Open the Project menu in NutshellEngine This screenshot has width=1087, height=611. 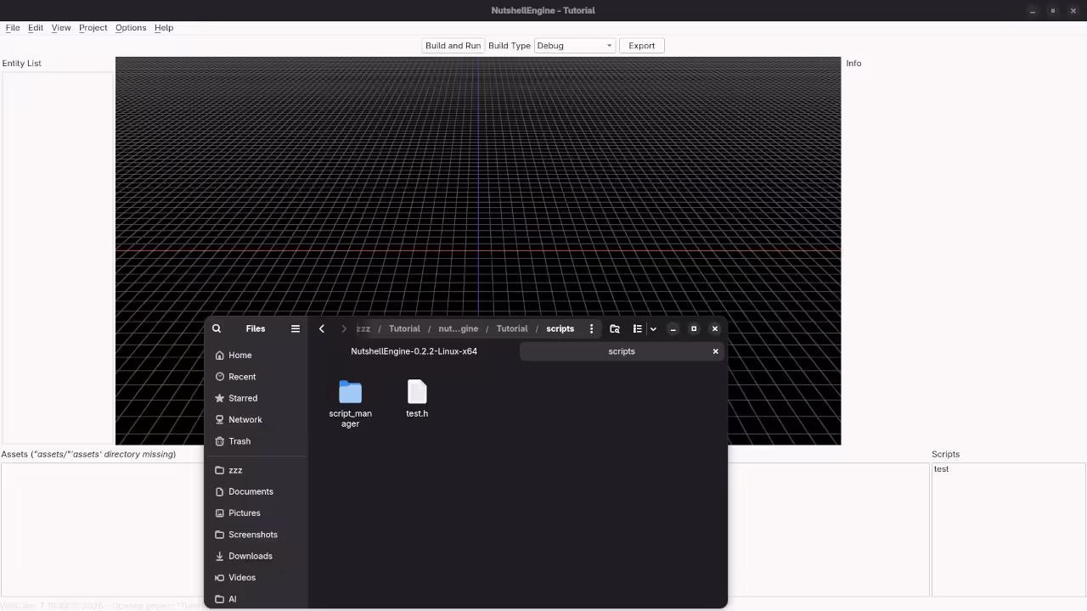(x=93, y=27)
